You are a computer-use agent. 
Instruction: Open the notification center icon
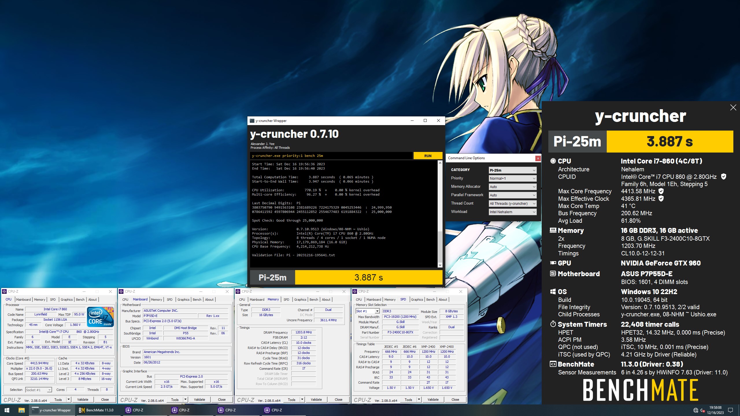pyautogui.click(x=730, y=410)
